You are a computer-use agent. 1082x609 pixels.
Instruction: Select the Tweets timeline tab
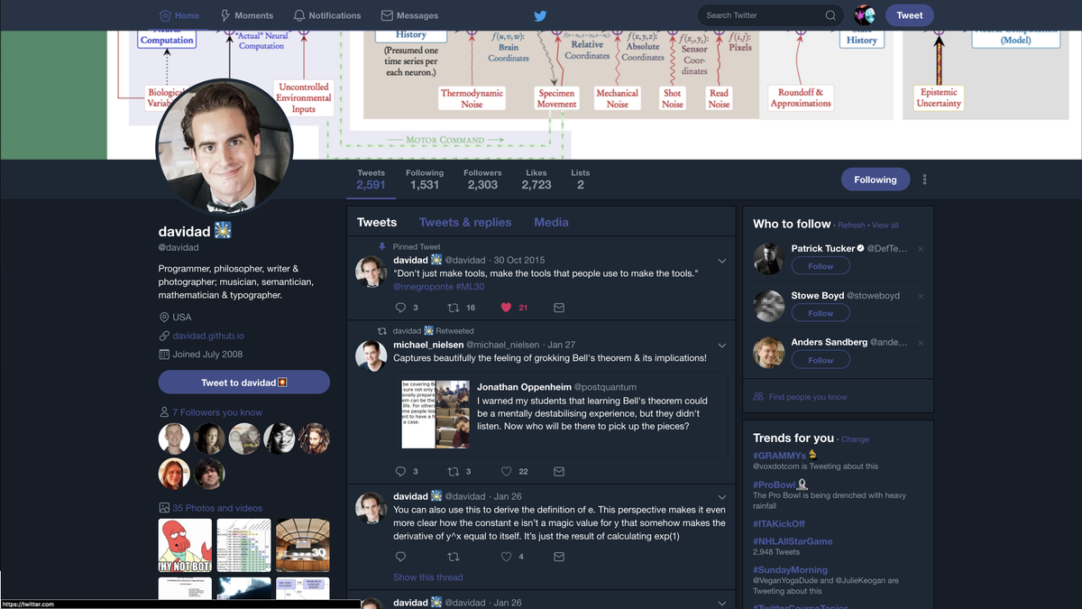coord(377,222)
